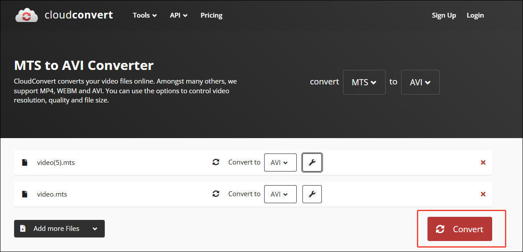Remove video(5).mts with the red X
The image size is (523, 252).
pyautogui.click(x=482, y=163)
